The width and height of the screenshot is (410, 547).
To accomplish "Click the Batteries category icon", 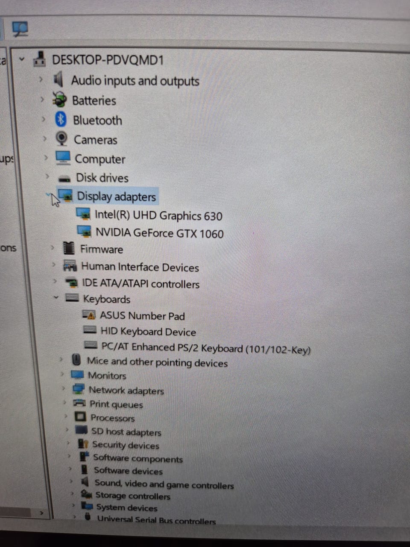I will point(59,100).
